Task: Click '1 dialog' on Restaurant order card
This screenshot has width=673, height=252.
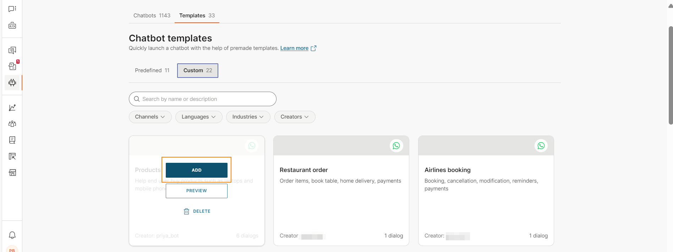Action: [394, 236]
